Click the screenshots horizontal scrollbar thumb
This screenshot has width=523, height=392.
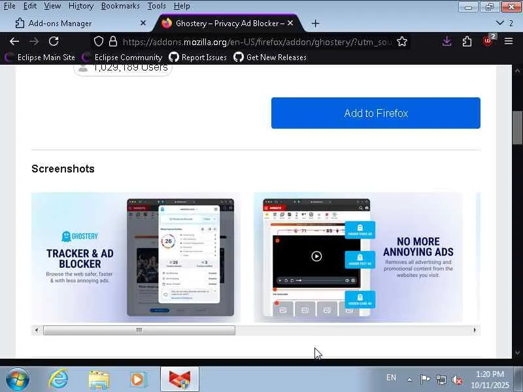pos(139,331)
